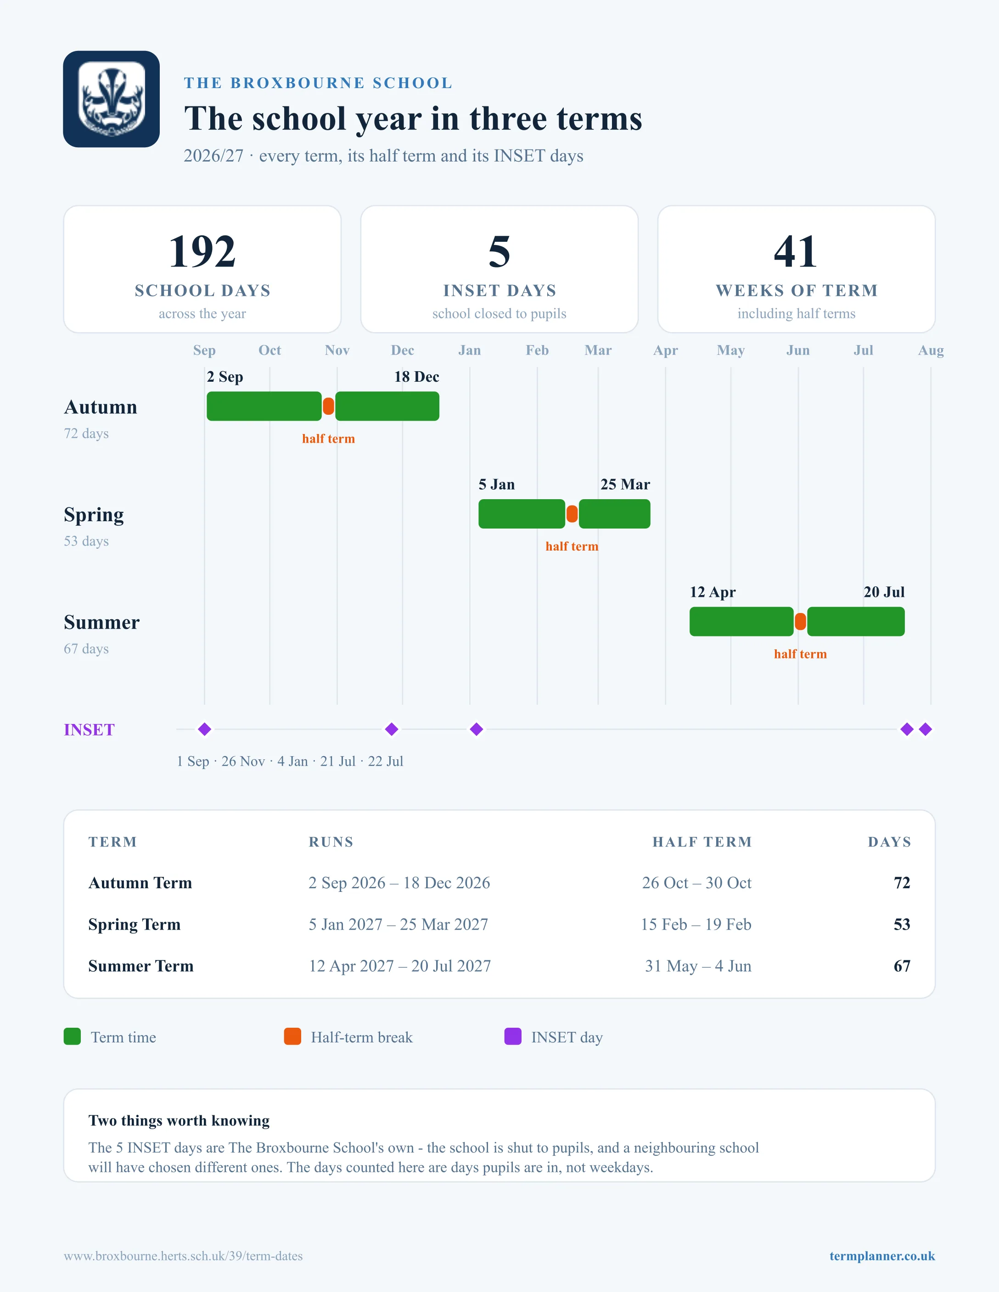
Task: Click the Spring green bar ending 25 Mar
Action: coord(614,513)
